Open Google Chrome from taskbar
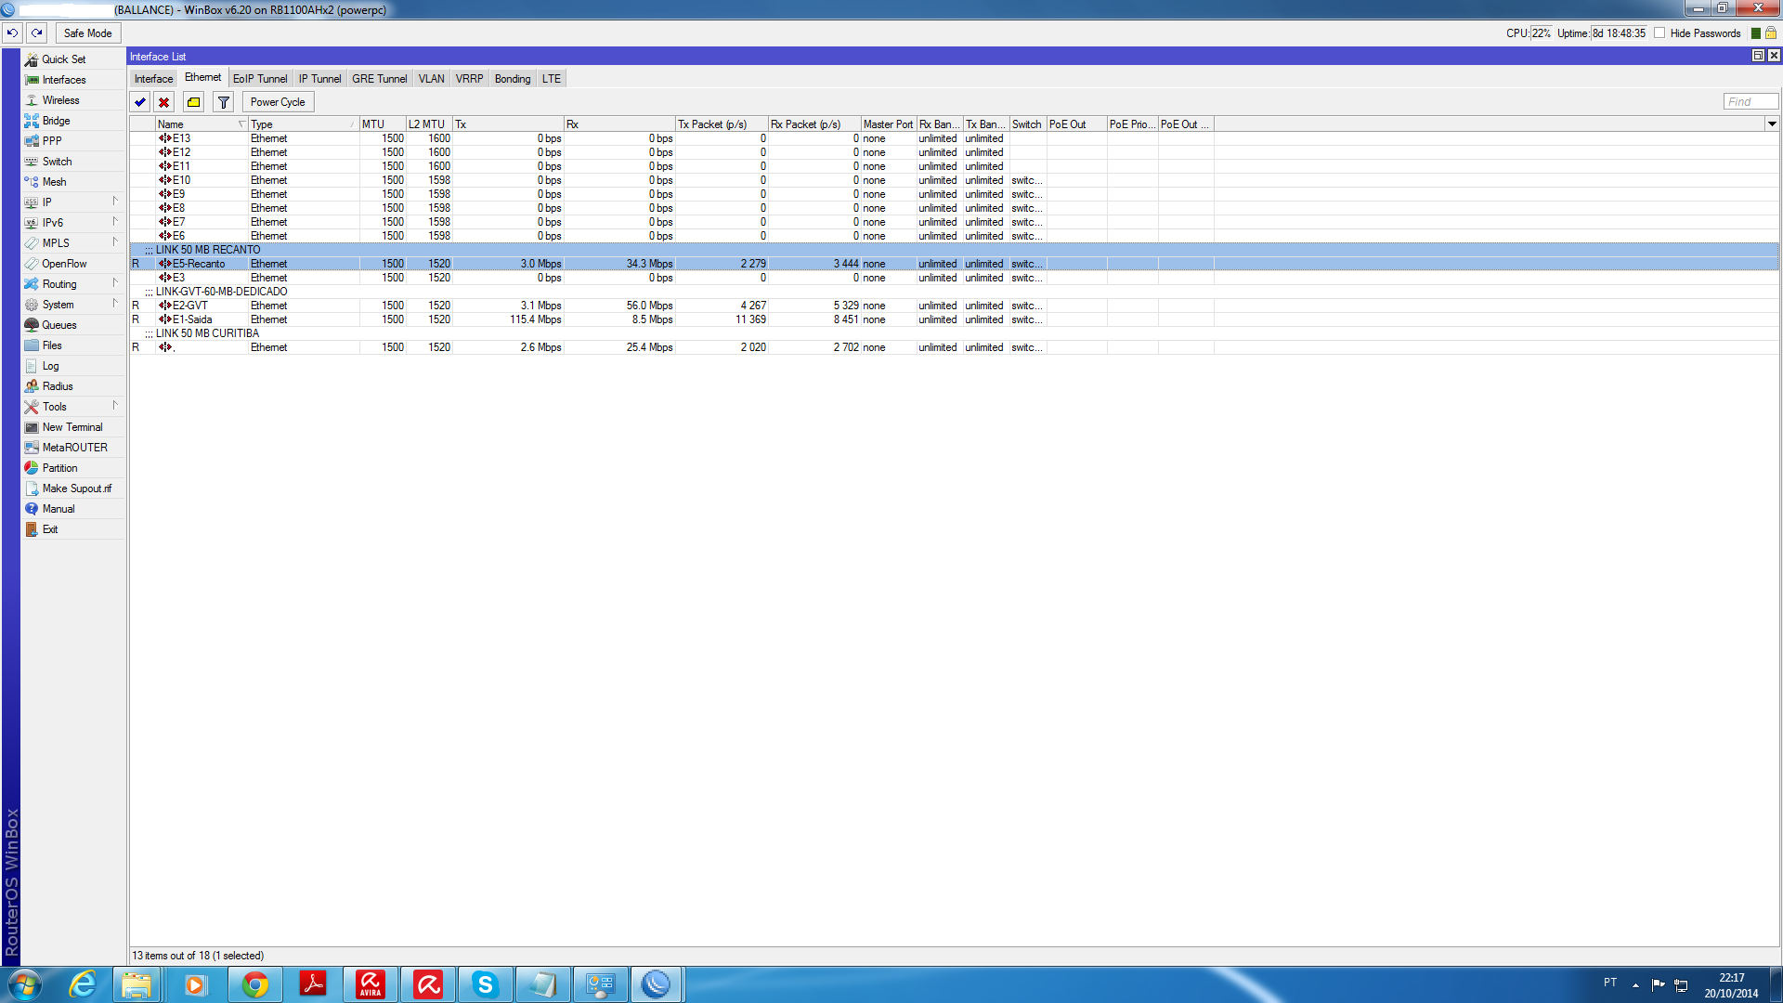Screen dimensions: 1783x1003 pos(254,984)
